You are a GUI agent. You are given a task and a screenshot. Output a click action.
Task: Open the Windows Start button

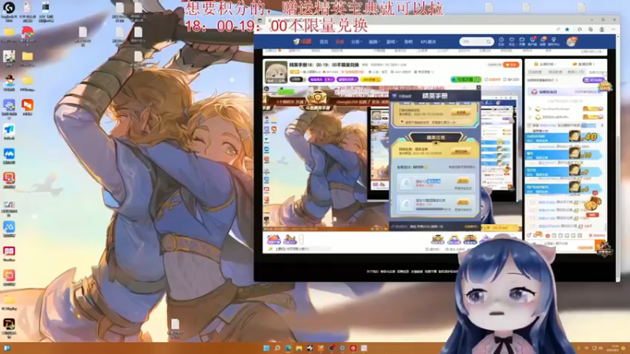(x=266, y=348)
